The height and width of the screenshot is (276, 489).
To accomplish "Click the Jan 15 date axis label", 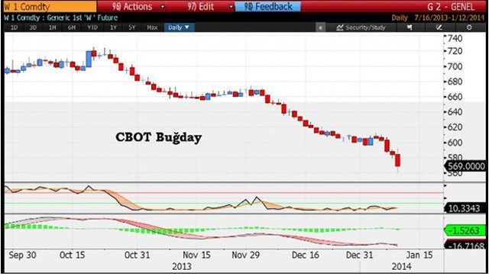I will 419,255.
